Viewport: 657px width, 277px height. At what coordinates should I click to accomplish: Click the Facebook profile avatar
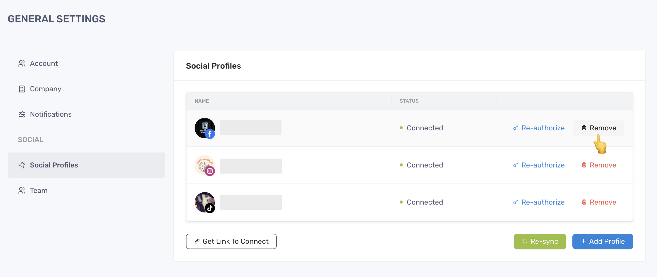[x=205, y=128]
